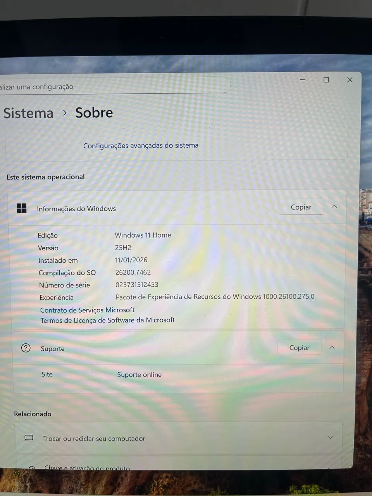Open Configurações avançadas do sistema link
Viewport: 372px width, 496px height.
click(x=141, y=145)
